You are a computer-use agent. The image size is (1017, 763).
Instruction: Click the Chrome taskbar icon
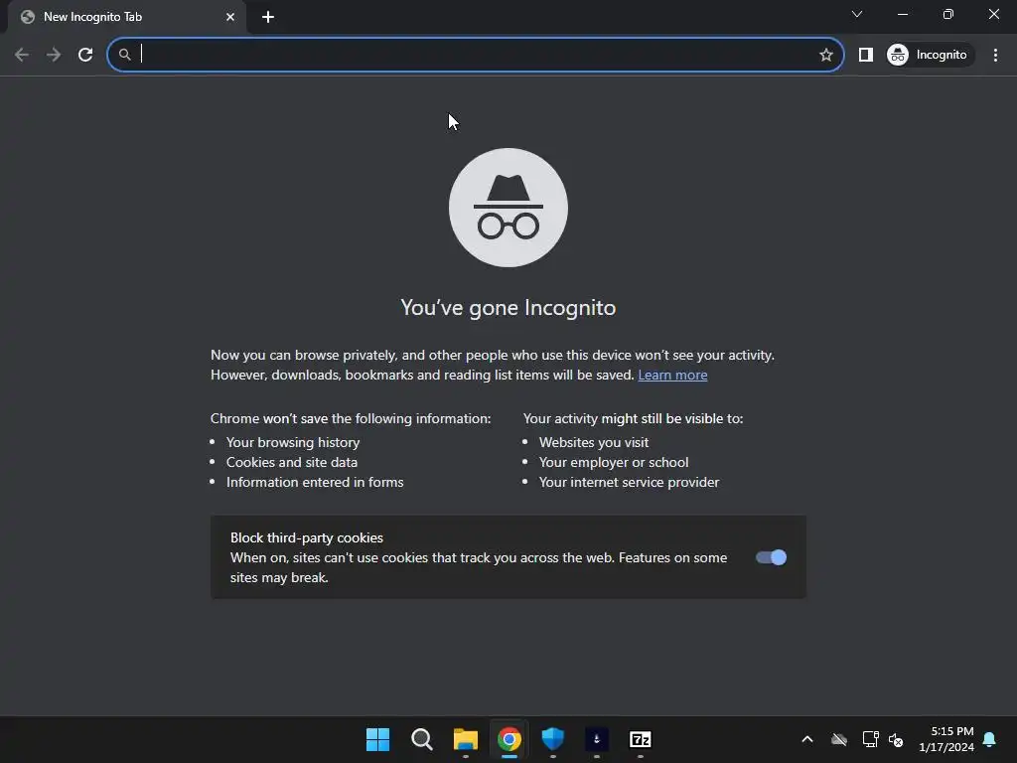509,739
